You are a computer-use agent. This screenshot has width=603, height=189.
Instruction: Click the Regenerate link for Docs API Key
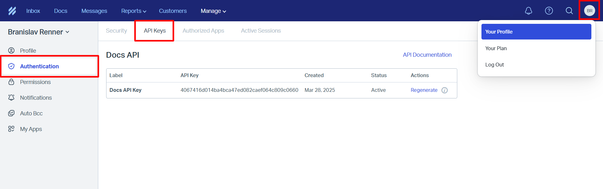424,90
